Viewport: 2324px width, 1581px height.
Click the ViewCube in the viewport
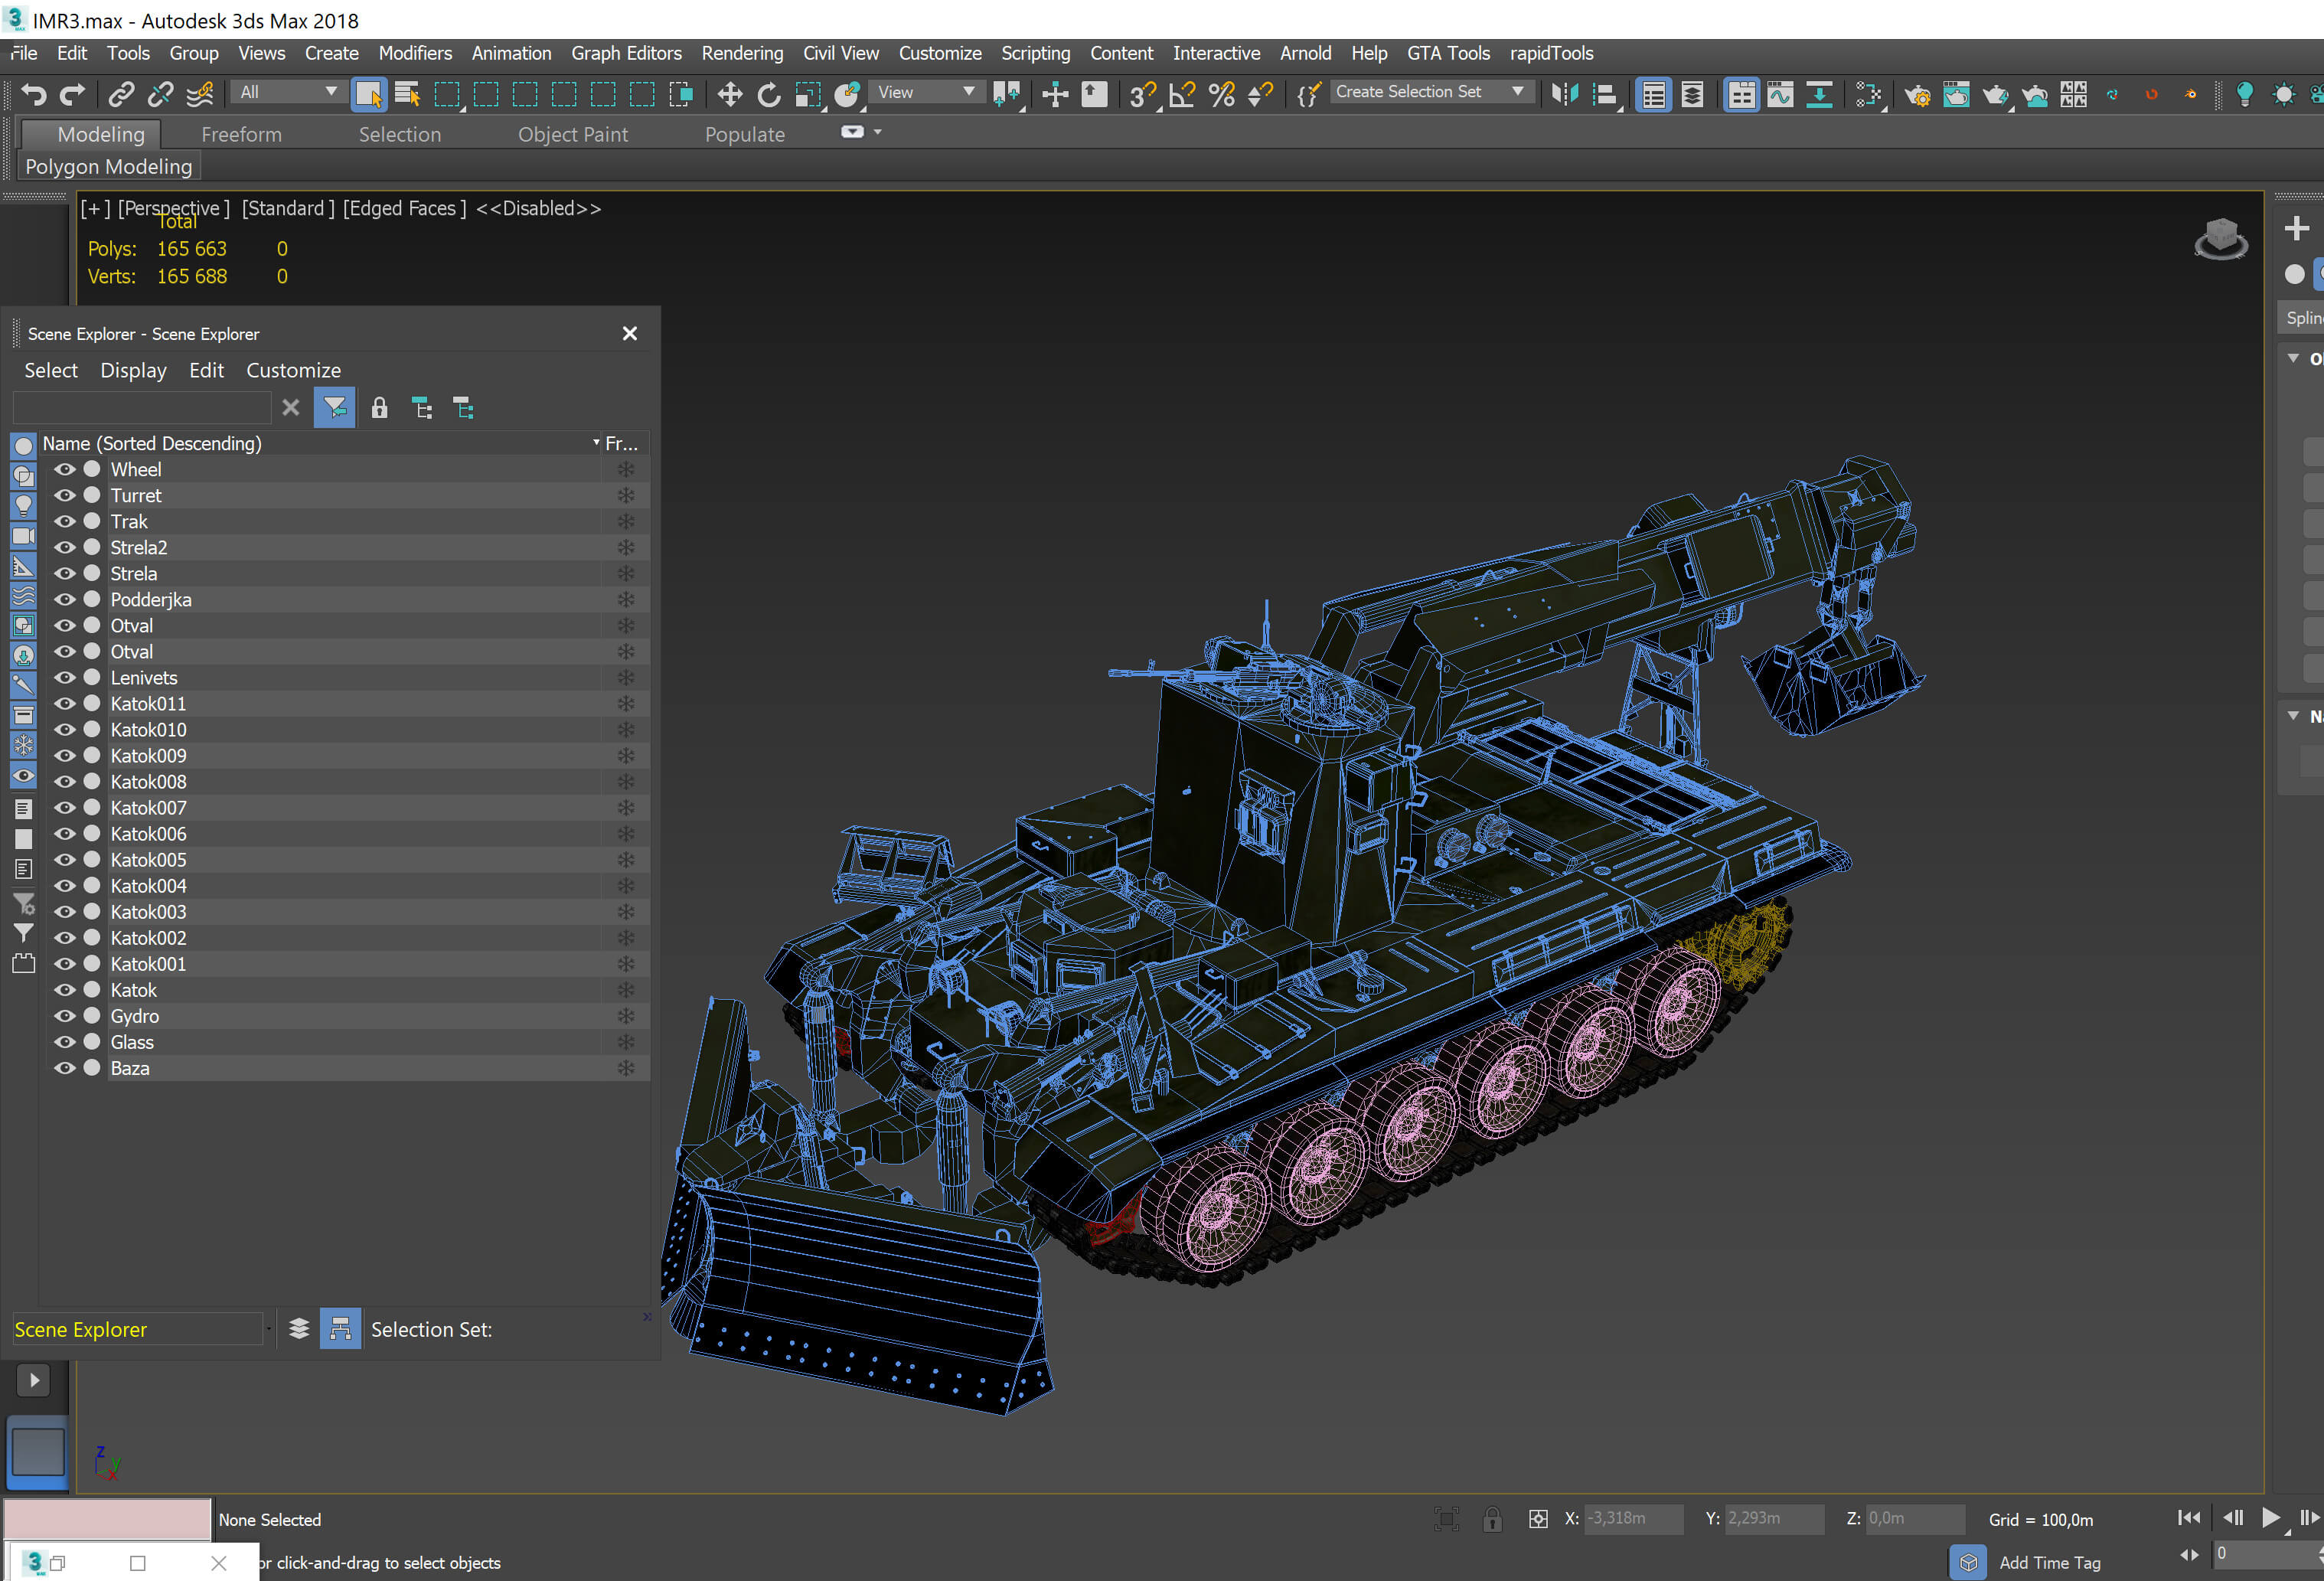coord(2220,239)
